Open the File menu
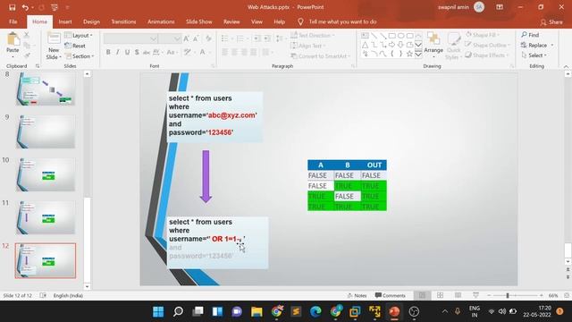 click(13, 21)
